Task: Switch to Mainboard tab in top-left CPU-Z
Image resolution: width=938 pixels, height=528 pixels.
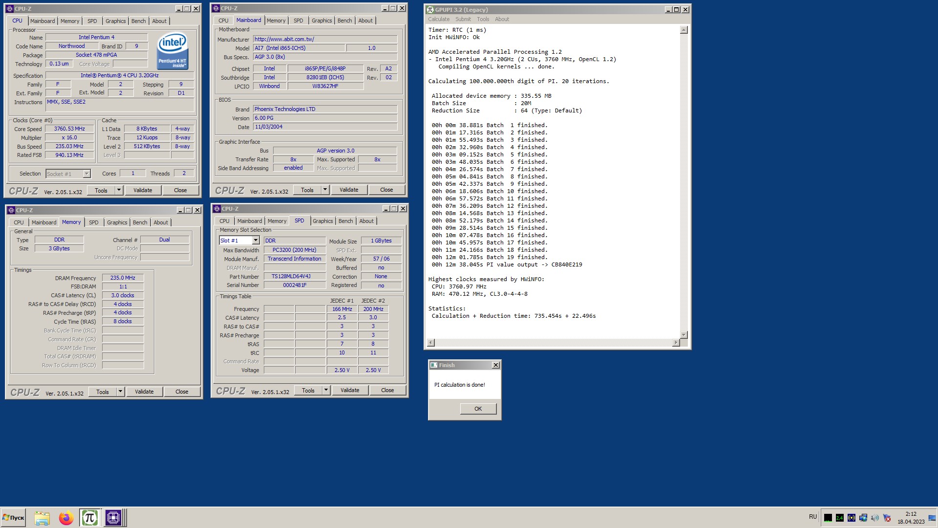Action: [x=43, y=21]
